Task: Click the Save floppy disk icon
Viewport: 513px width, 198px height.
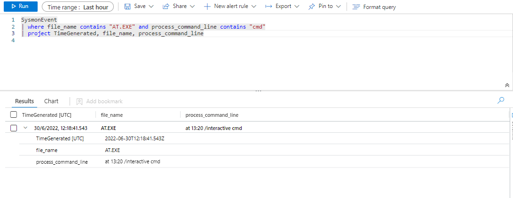Action: click(127, 7)
